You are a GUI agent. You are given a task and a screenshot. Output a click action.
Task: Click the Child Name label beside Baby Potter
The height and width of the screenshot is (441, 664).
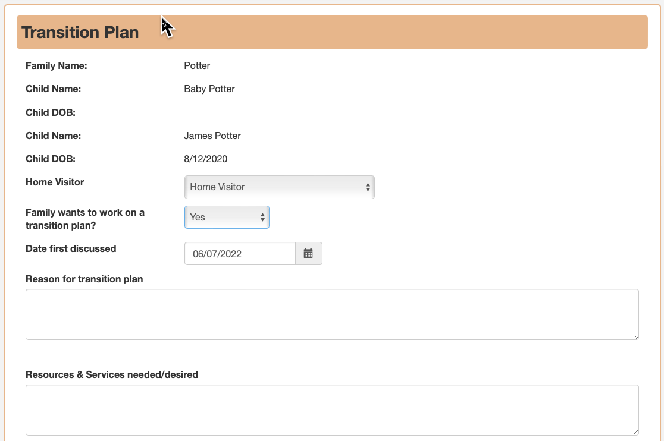click(x=54, y=89)
